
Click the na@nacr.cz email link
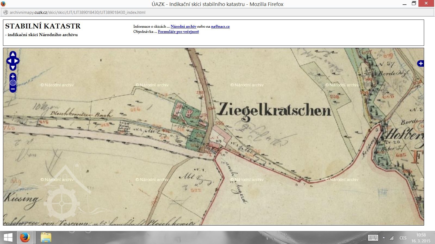220,27
